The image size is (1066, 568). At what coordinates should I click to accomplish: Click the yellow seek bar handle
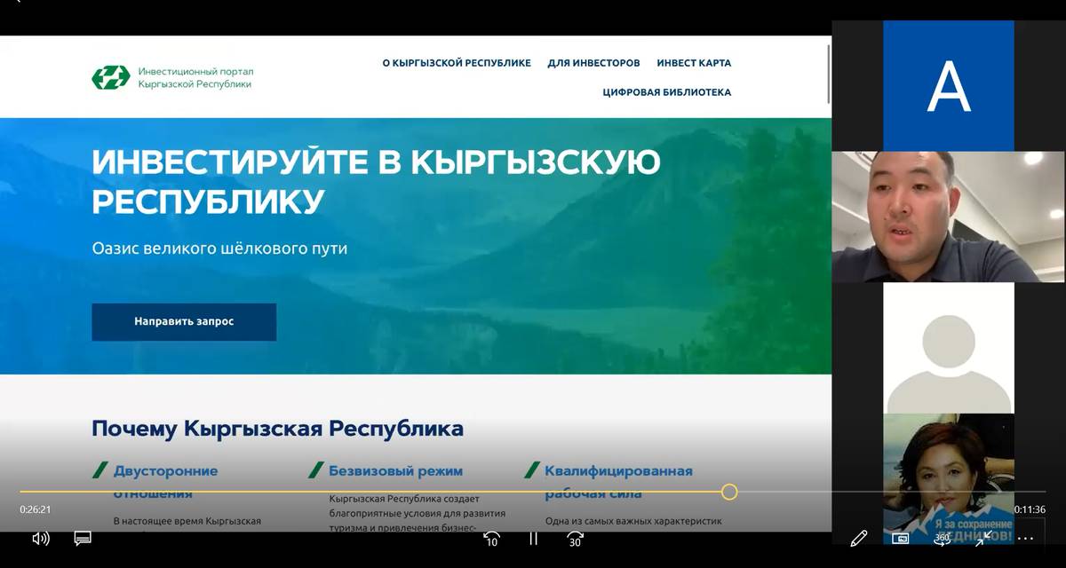pos(729,492)
